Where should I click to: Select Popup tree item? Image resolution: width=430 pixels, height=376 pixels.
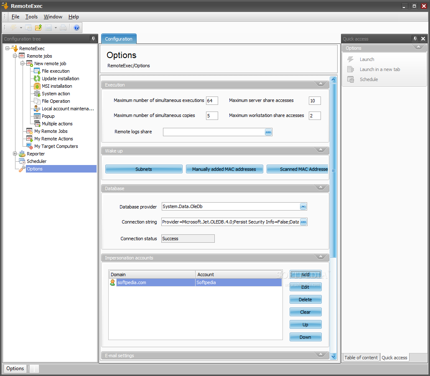[x=48, y=116]
